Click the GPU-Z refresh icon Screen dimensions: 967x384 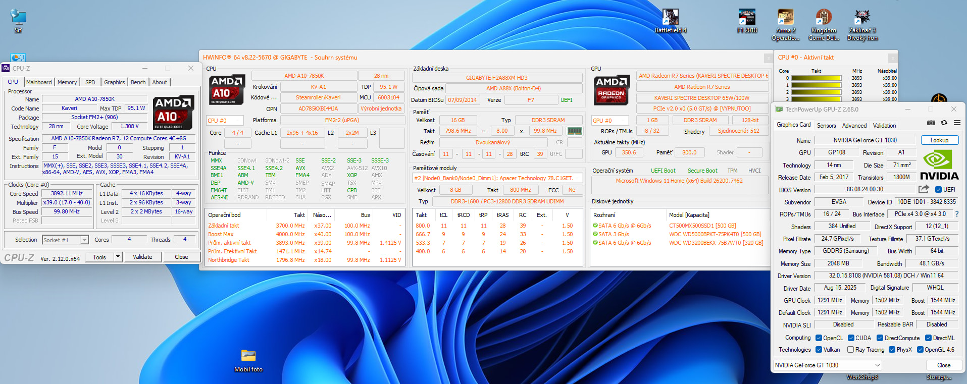944,123
